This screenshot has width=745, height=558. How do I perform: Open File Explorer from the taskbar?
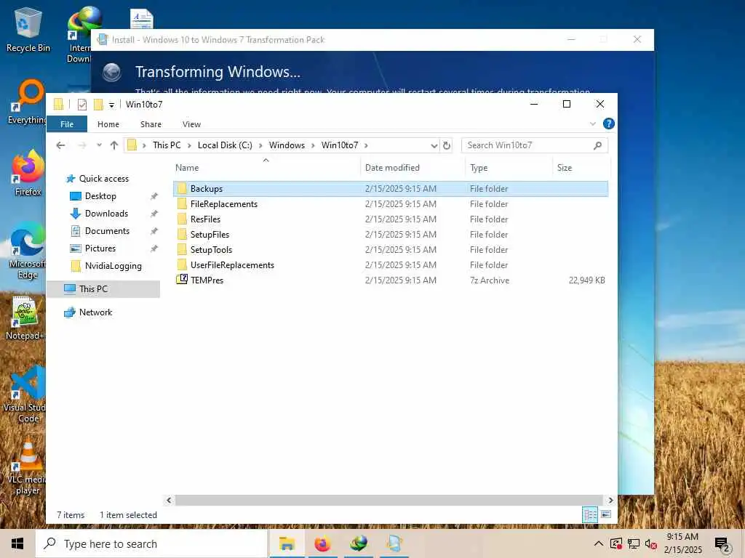tap(287, 543)
